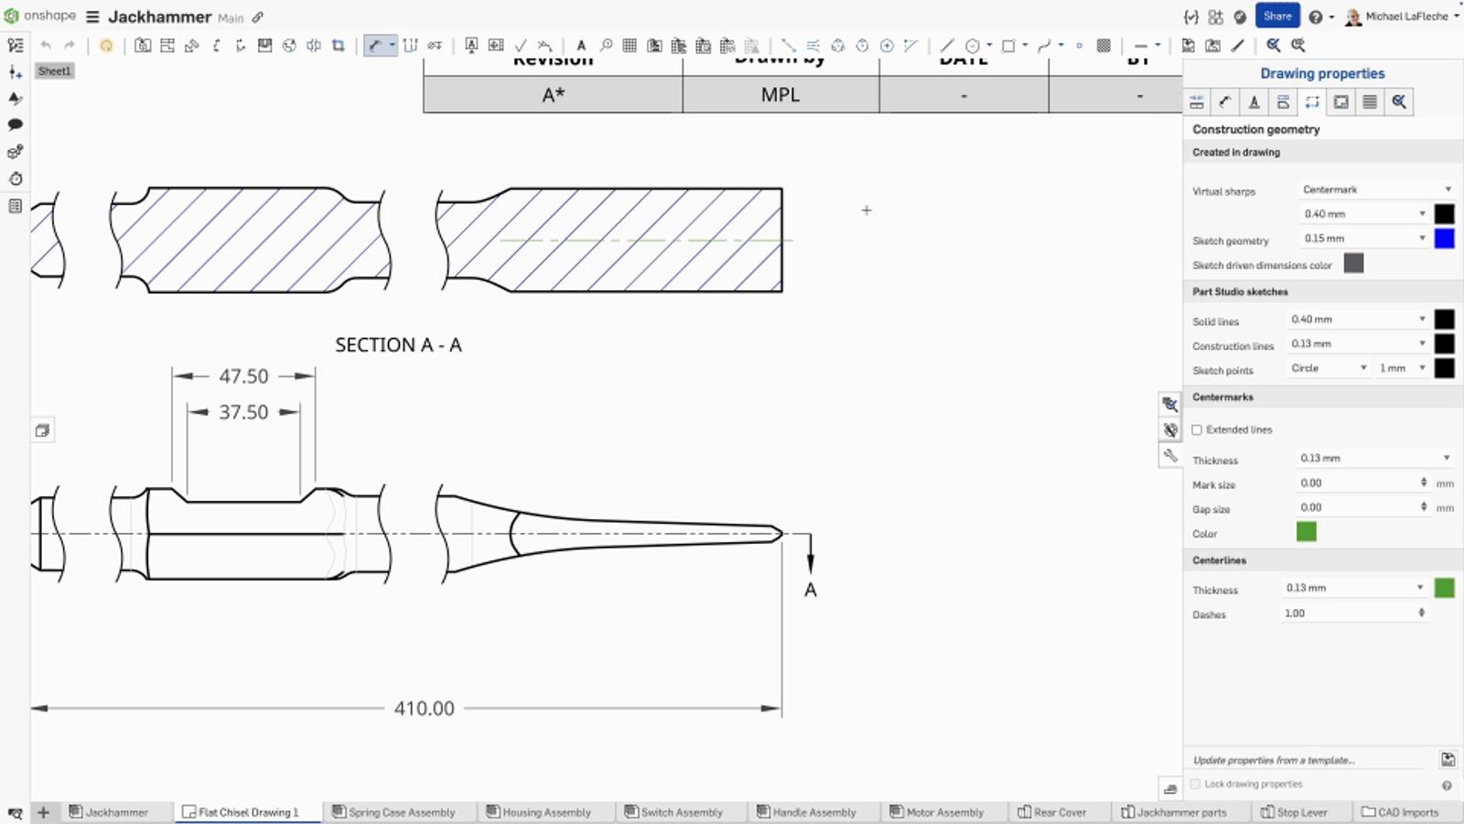Click Update properties from a template
This screenshot has width=1464, height=824.
(x=1274, y=760)
